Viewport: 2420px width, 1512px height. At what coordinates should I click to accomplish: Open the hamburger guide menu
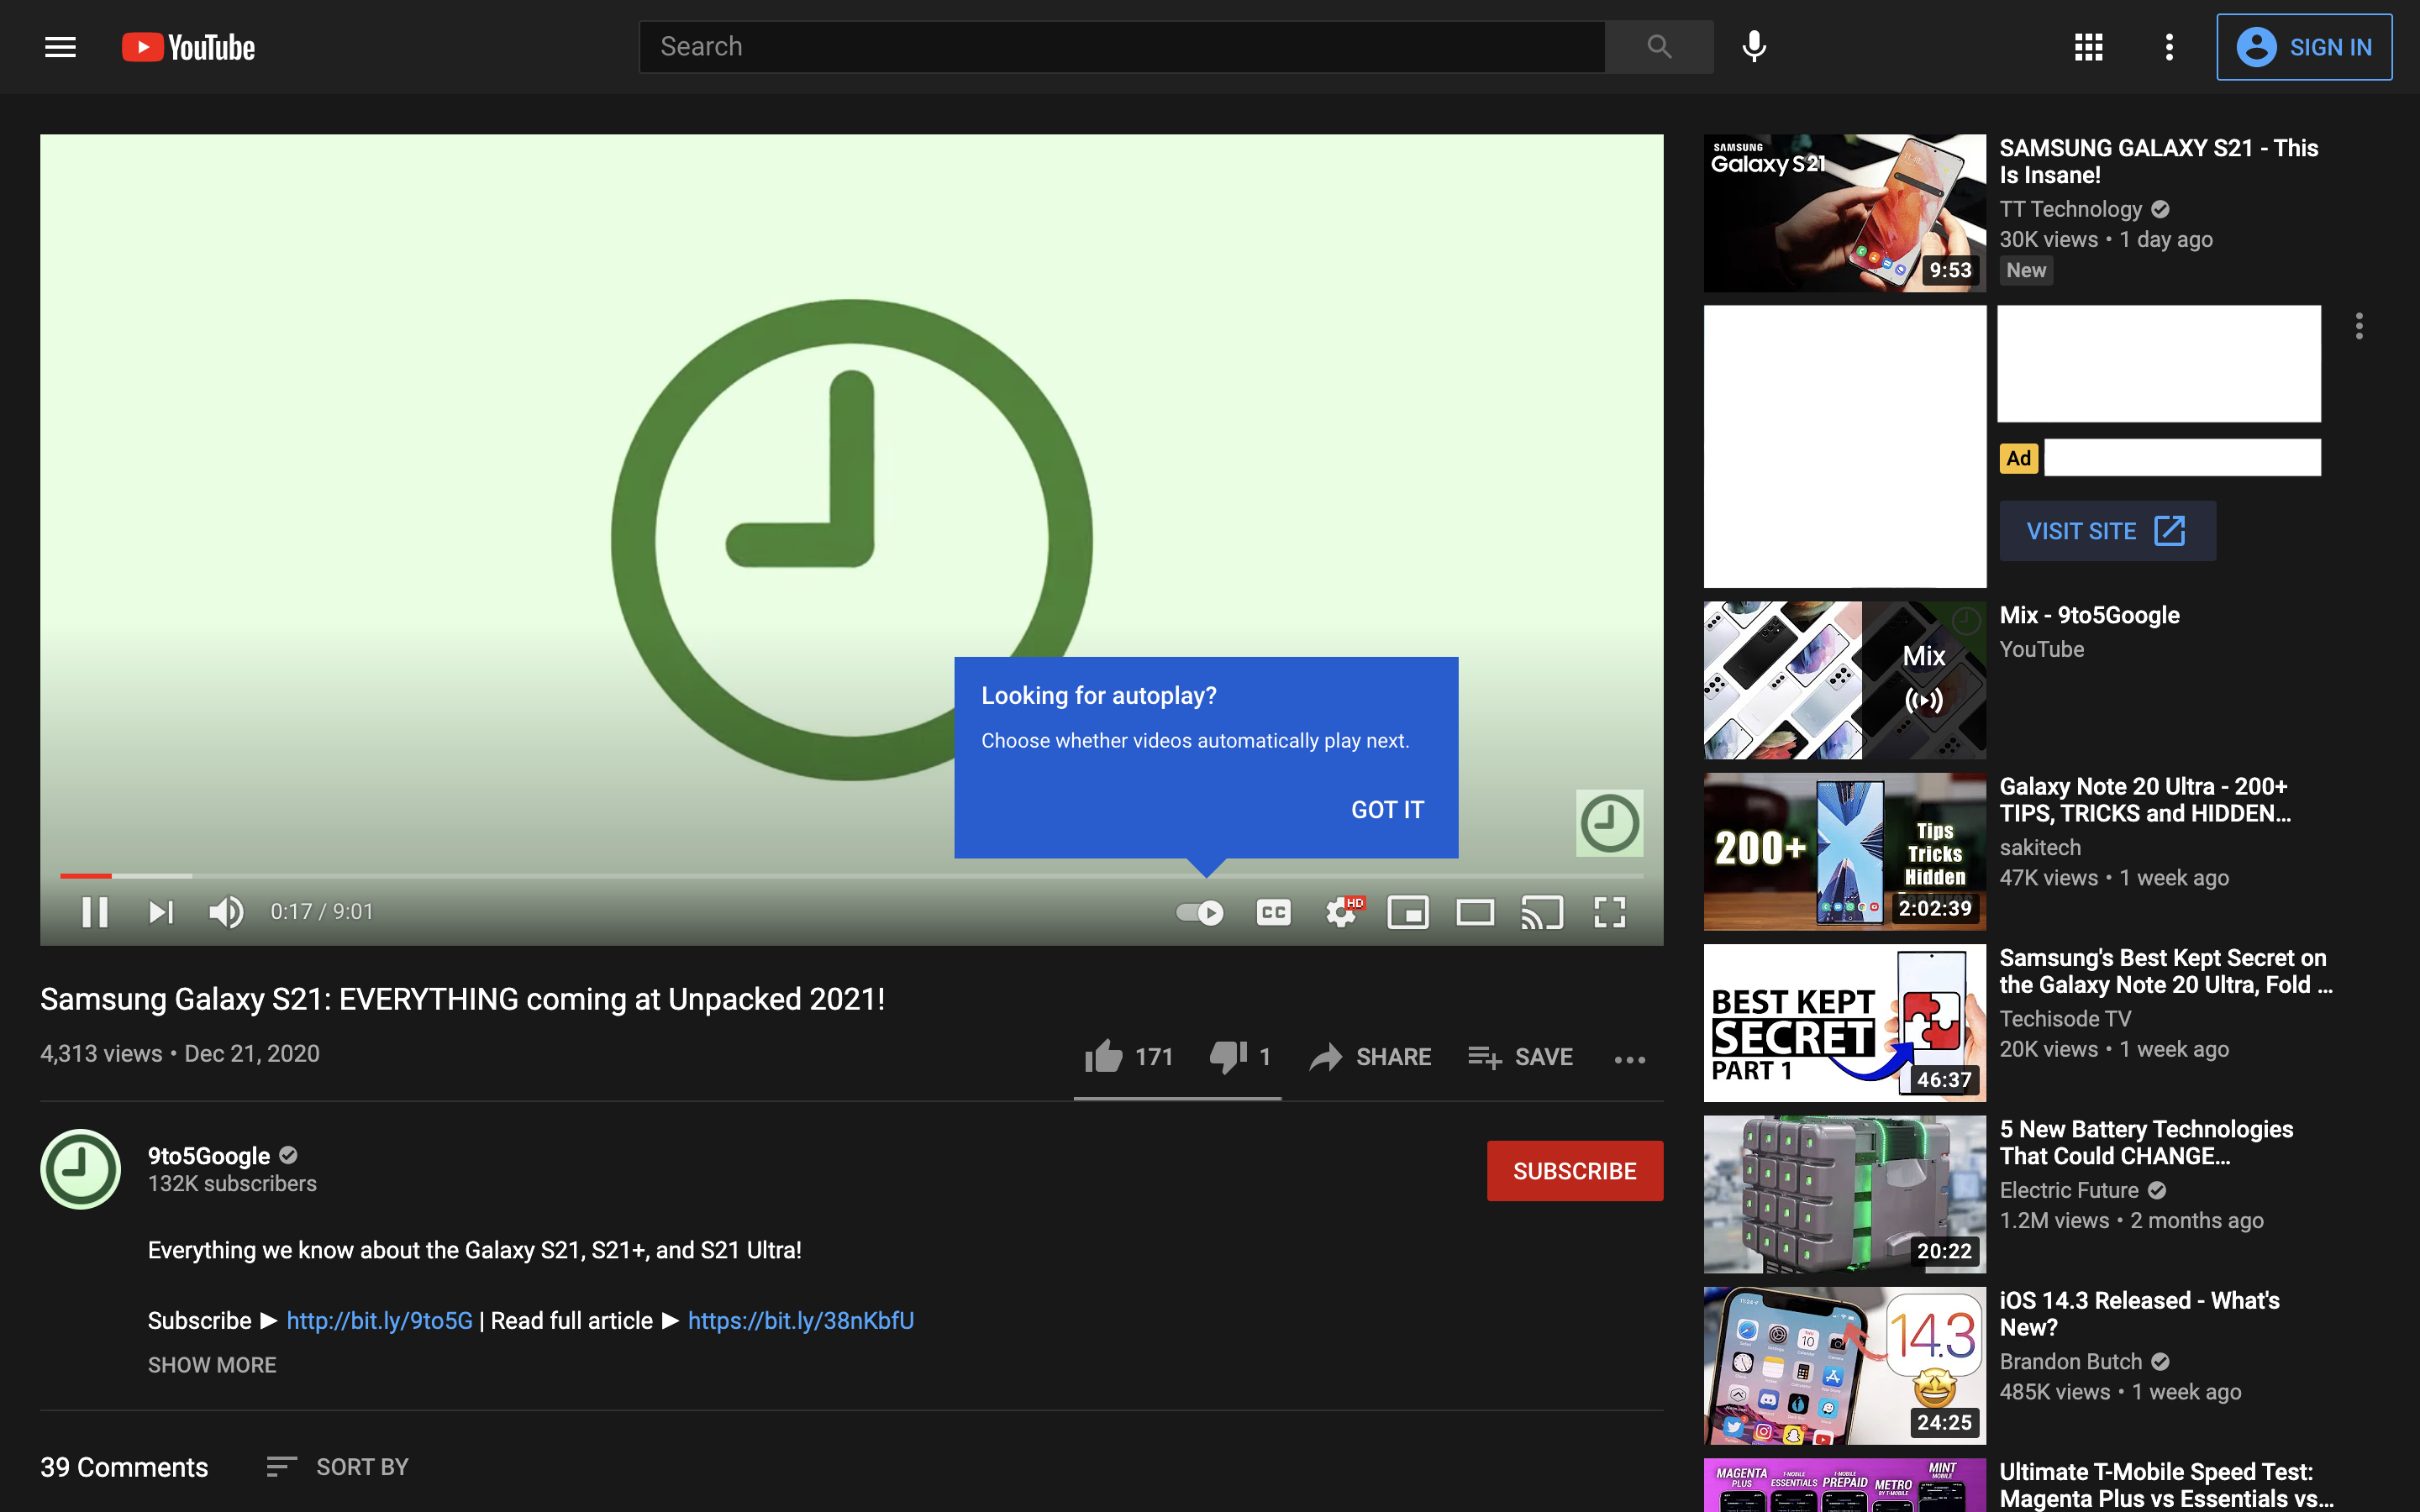[60, 47]
